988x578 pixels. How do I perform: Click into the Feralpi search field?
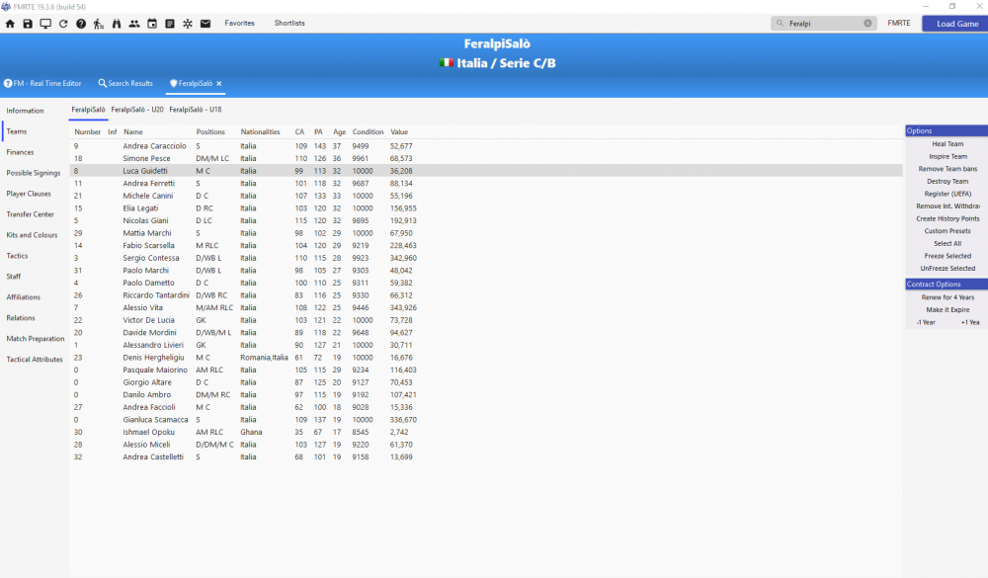click(x=824, y=24)
